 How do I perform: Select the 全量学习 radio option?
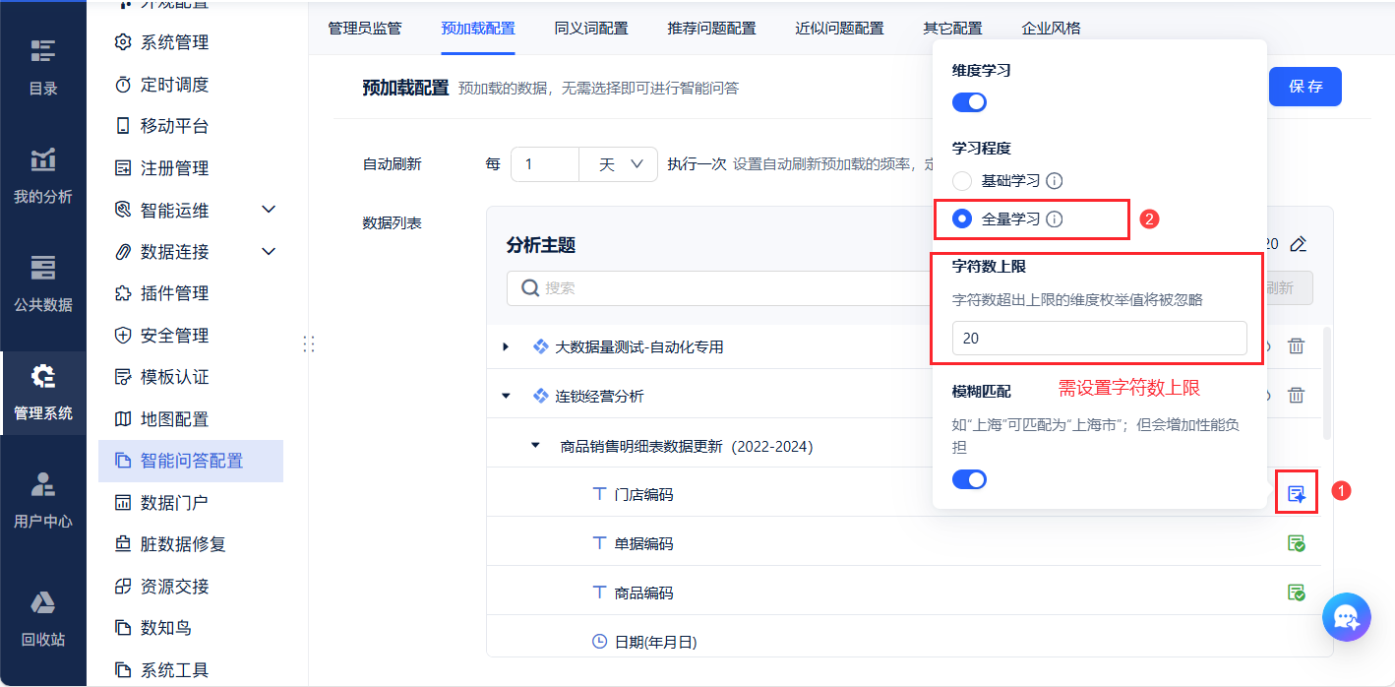[x=962, y=219]
